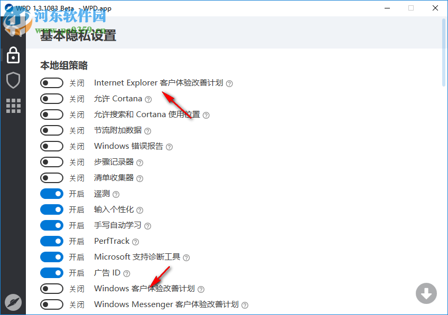Open help tooltip for 广告 ID
The height and width of the screenshot is (315, 448).
click(126, 273)
